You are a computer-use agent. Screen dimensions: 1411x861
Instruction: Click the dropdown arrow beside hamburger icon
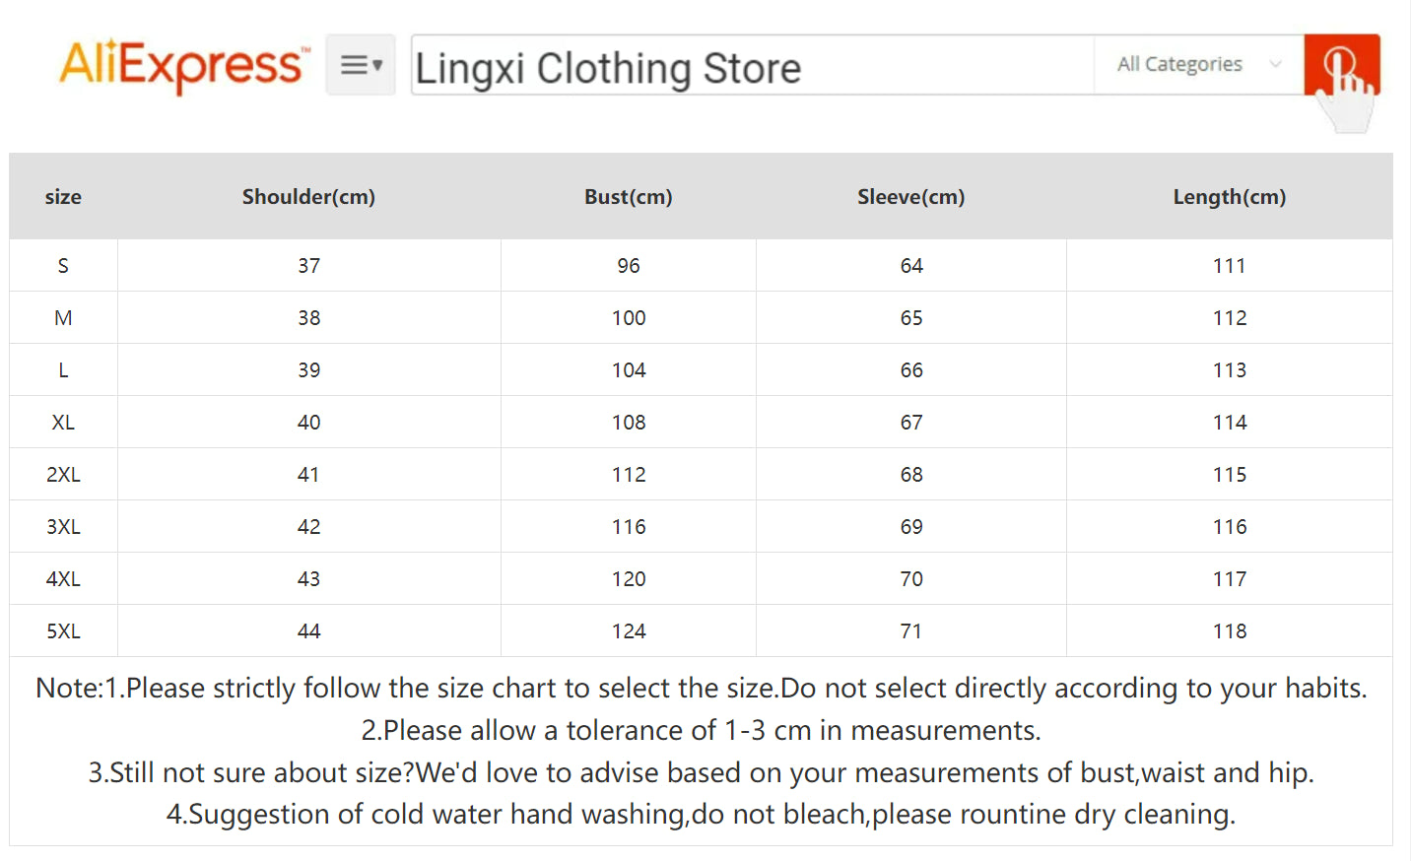377,67
